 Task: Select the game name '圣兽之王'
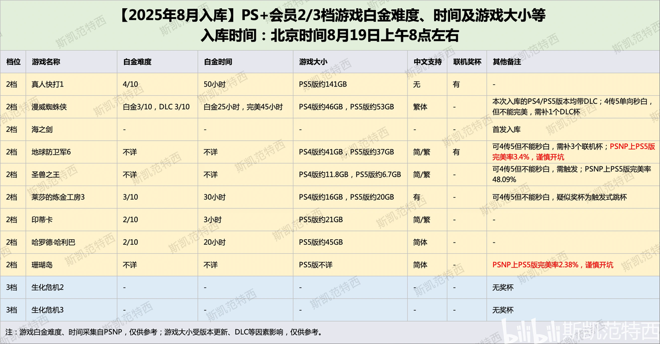46,174
